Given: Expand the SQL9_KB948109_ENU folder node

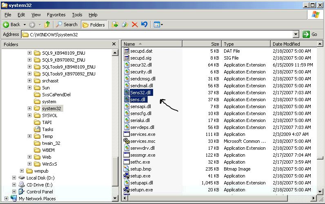Looking at the screenshot, I should (29, 53).
